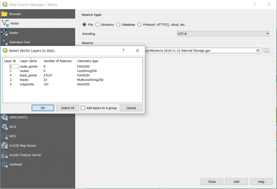Select the Vector layer icon in sidebar
Image resolution: width=277 pixels, height=189 pixels.
pos(5,23)
